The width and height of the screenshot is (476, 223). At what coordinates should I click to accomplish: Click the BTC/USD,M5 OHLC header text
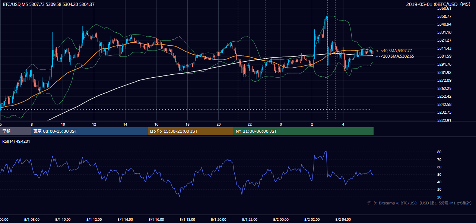click(49, 4)
